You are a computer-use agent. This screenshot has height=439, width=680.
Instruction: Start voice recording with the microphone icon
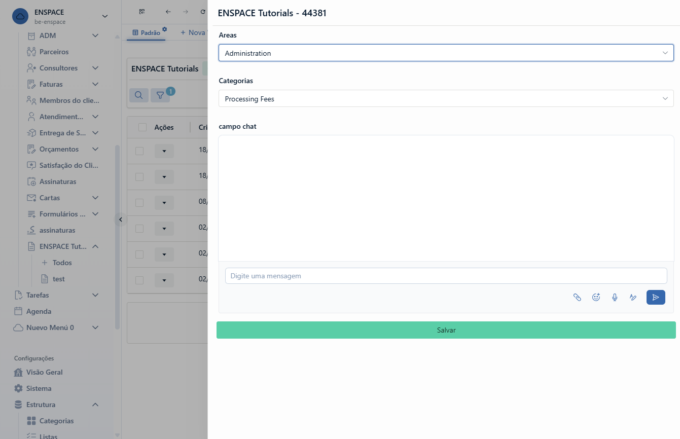(615, 298)
